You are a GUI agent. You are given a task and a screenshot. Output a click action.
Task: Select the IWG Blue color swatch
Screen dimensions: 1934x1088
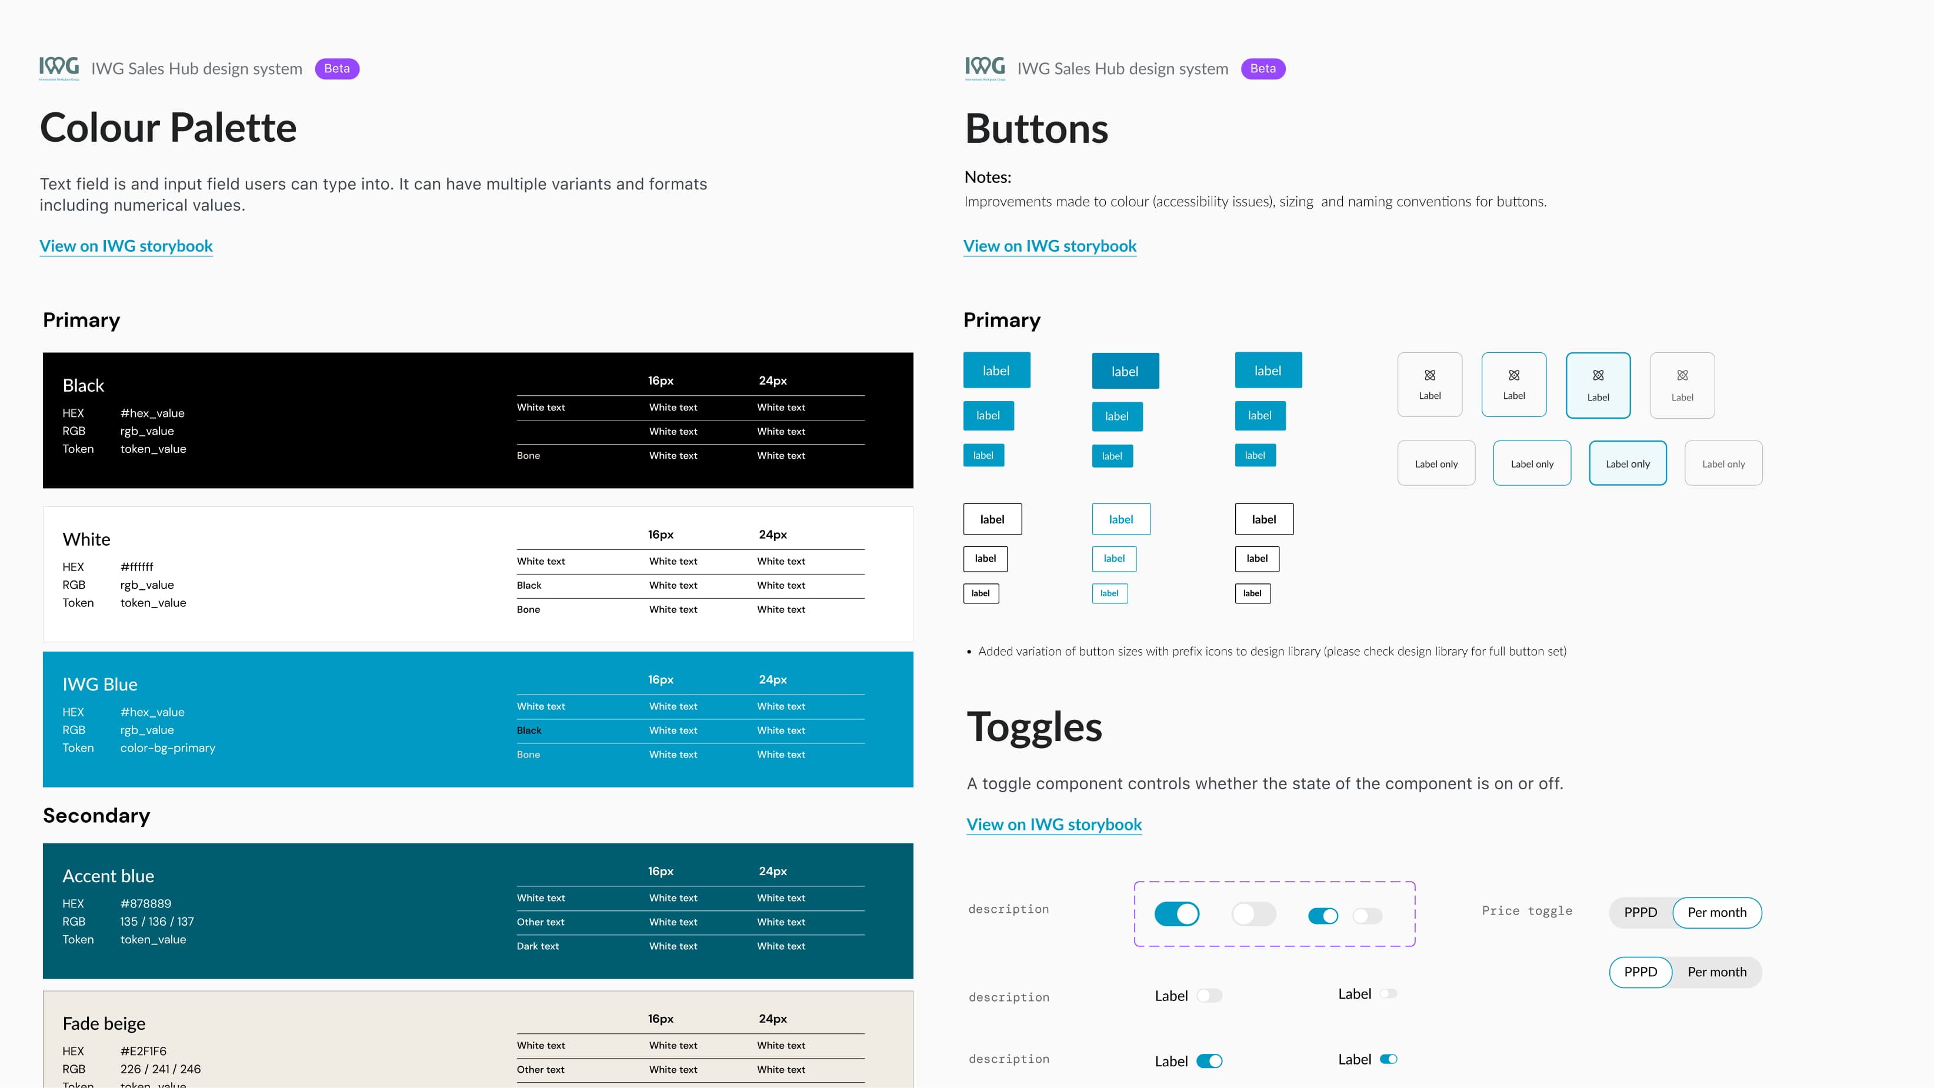coord(478,719)
